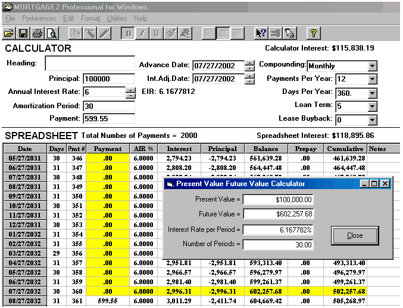Image resolution: width=403 pixels, height=308 pixels.
Task: Click the Payment column header
Action: click(x=107, y=149)
